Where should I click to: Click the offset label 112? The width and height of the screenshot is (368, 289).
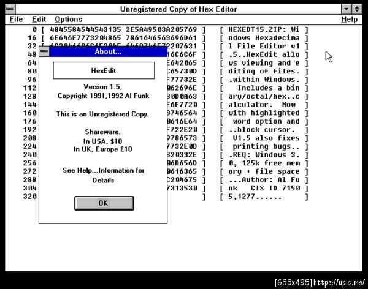(x=30, y=88)
